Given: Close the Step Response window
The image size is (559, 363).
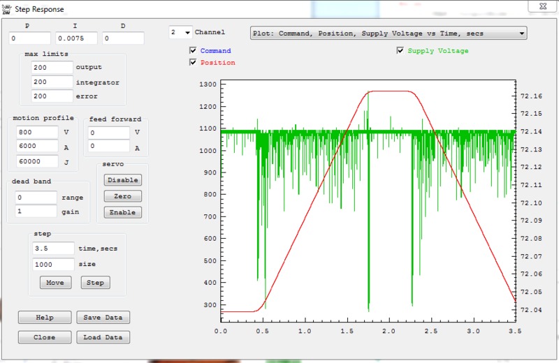Looking at the screenshot, I should 542,6.
